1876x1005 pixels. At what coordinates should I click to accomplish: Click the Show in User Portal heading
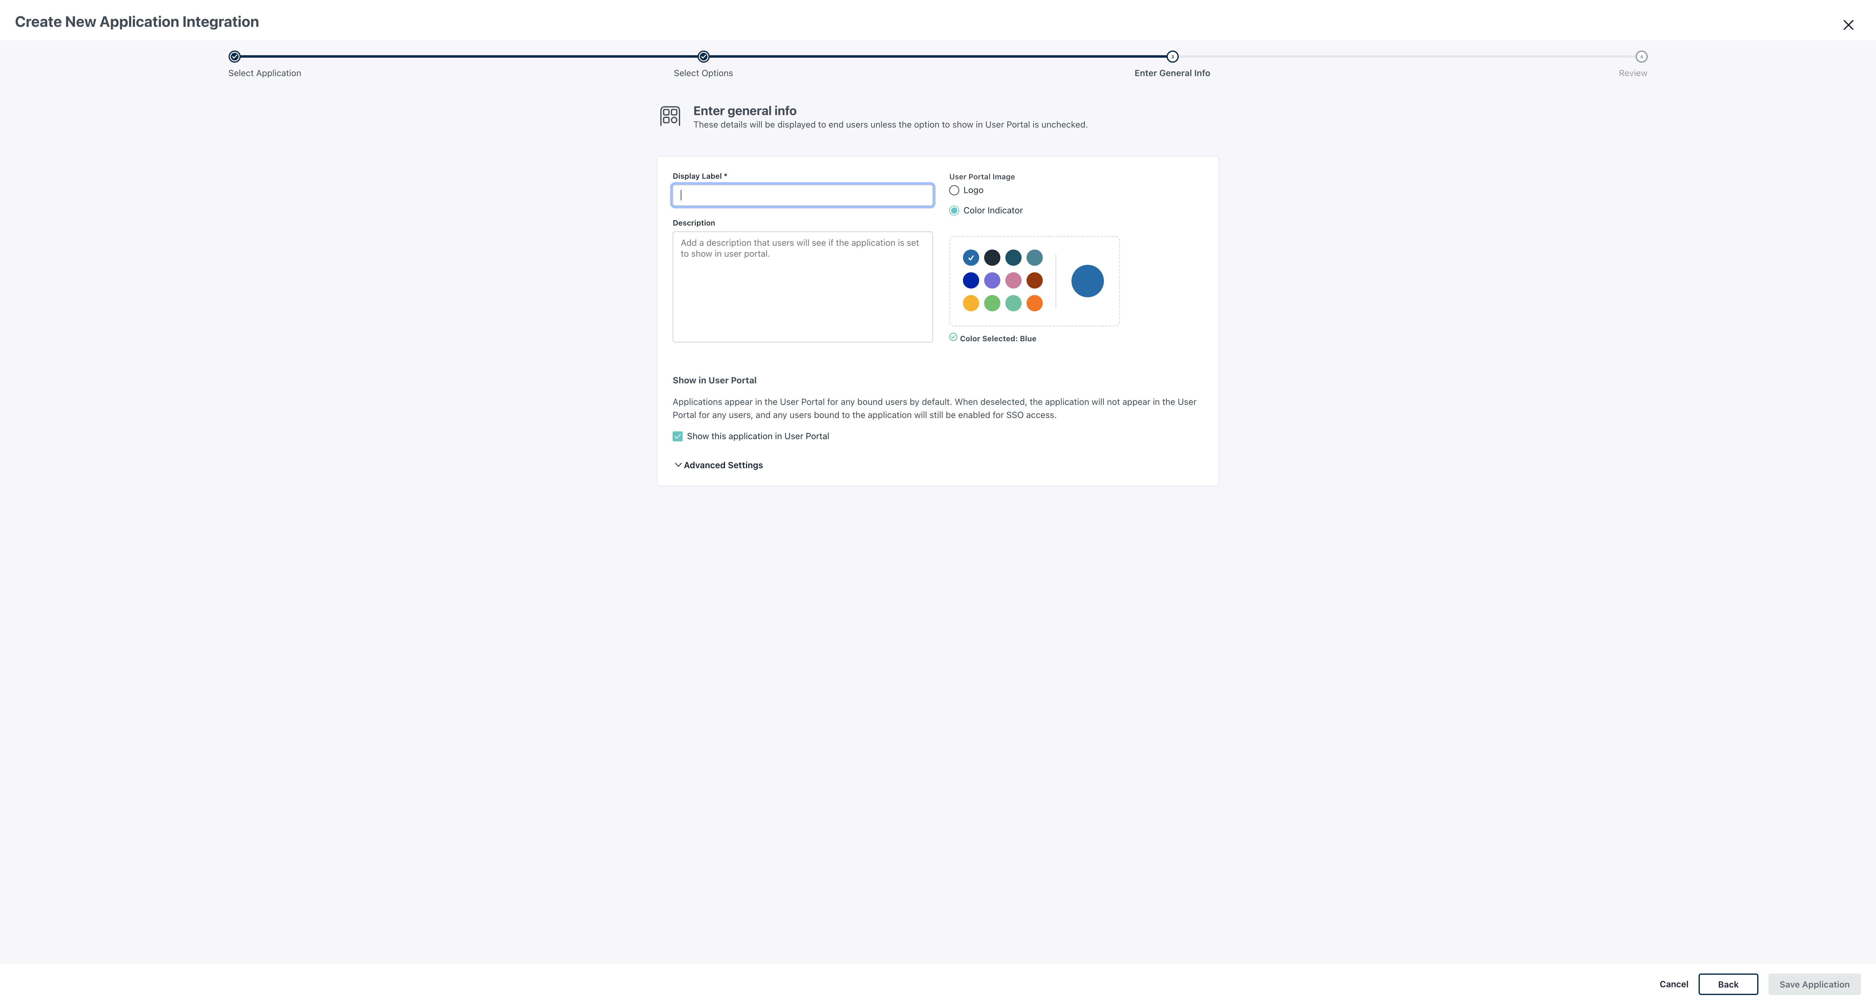coord(714,381)
